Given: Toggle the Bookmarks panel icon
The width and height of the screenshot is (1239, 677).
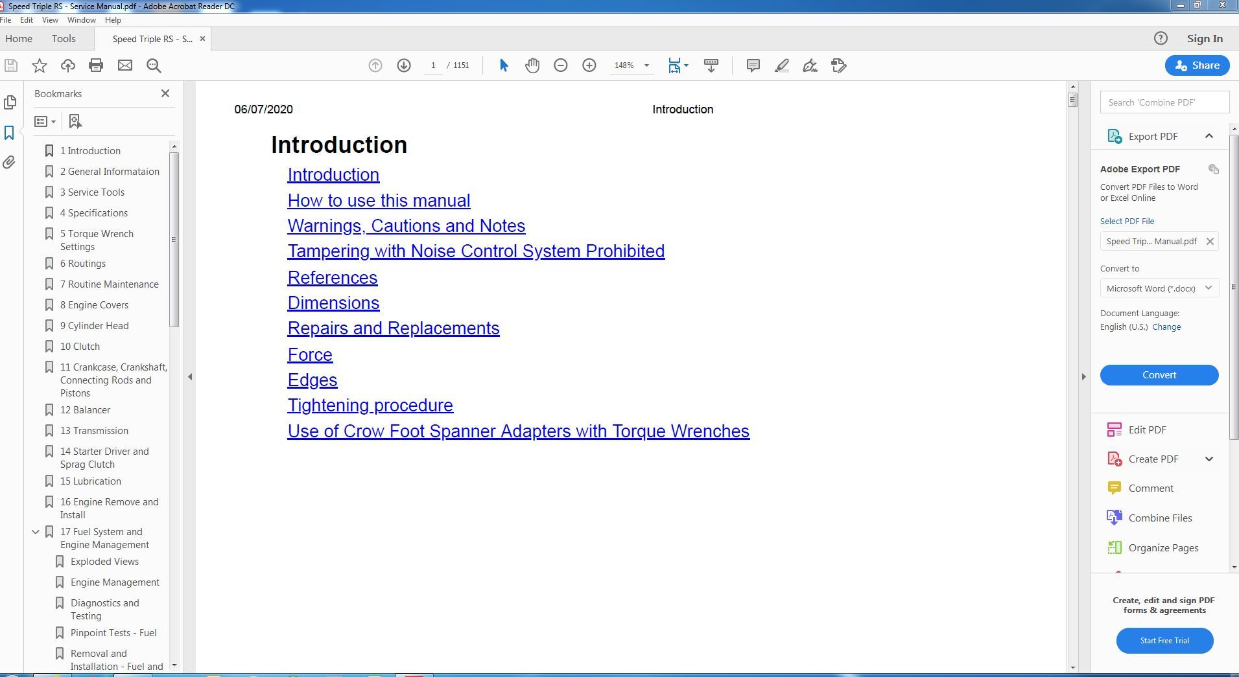Looking at the screenshot, I should coord(10,133).
